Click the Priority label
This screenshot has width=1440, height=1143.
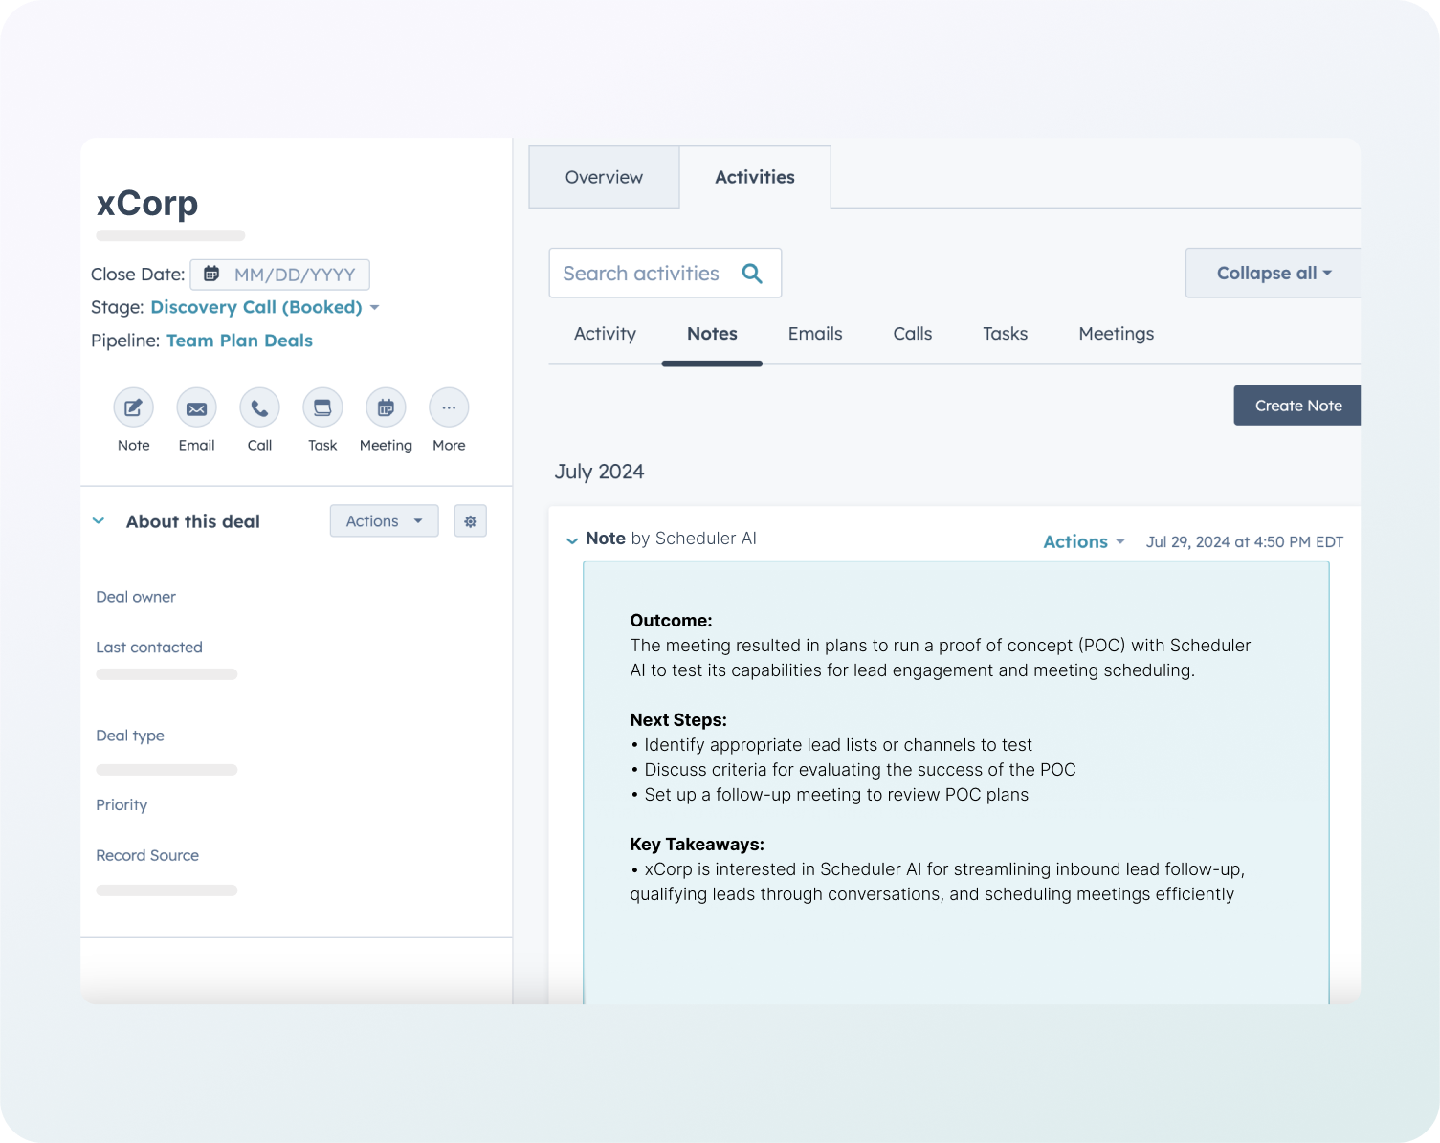point(122,805)
